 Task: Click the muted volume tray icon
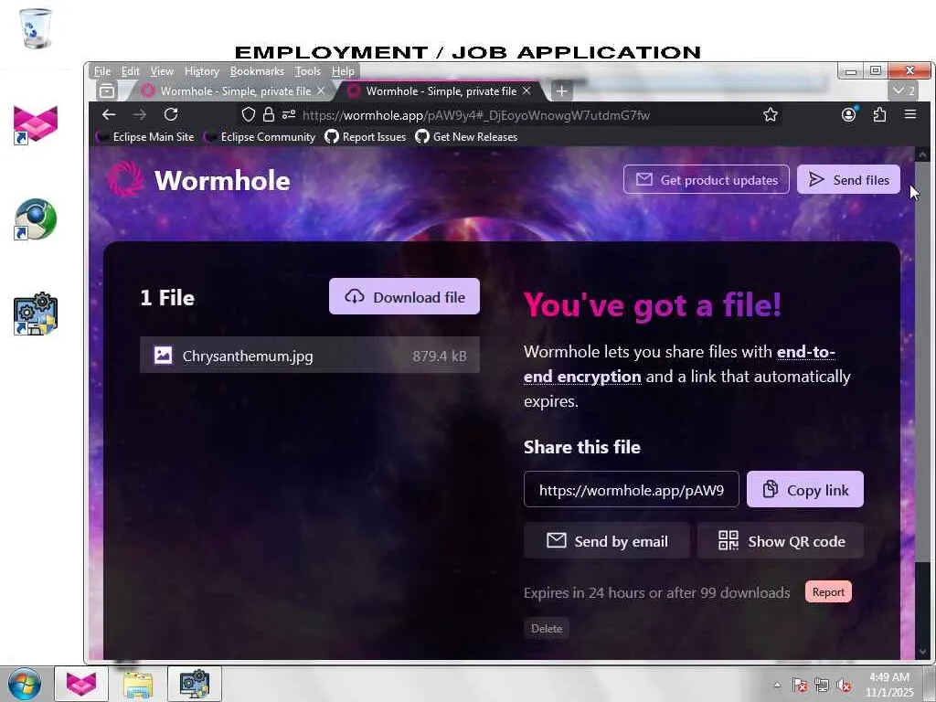tap(844, 686)
